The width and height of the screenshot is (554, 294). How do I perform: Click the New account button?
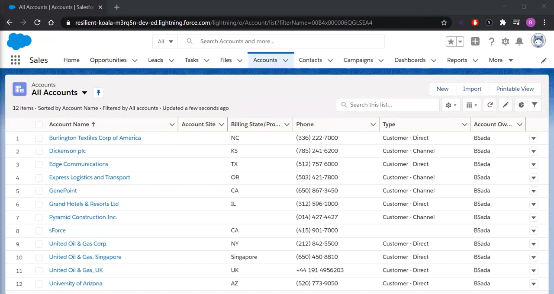[442, 89]
